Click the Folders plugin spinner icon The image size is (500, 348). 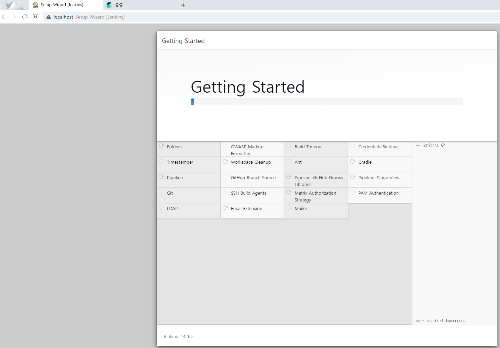[161, 146]
